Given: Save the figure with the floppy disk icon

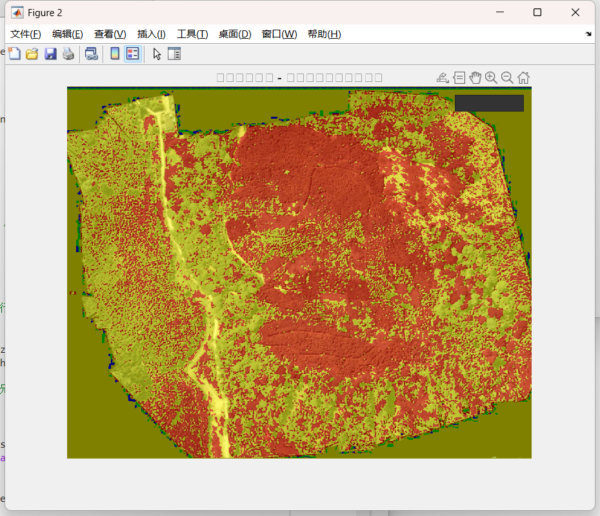Looking at the screenshot, I should (50, 54).
